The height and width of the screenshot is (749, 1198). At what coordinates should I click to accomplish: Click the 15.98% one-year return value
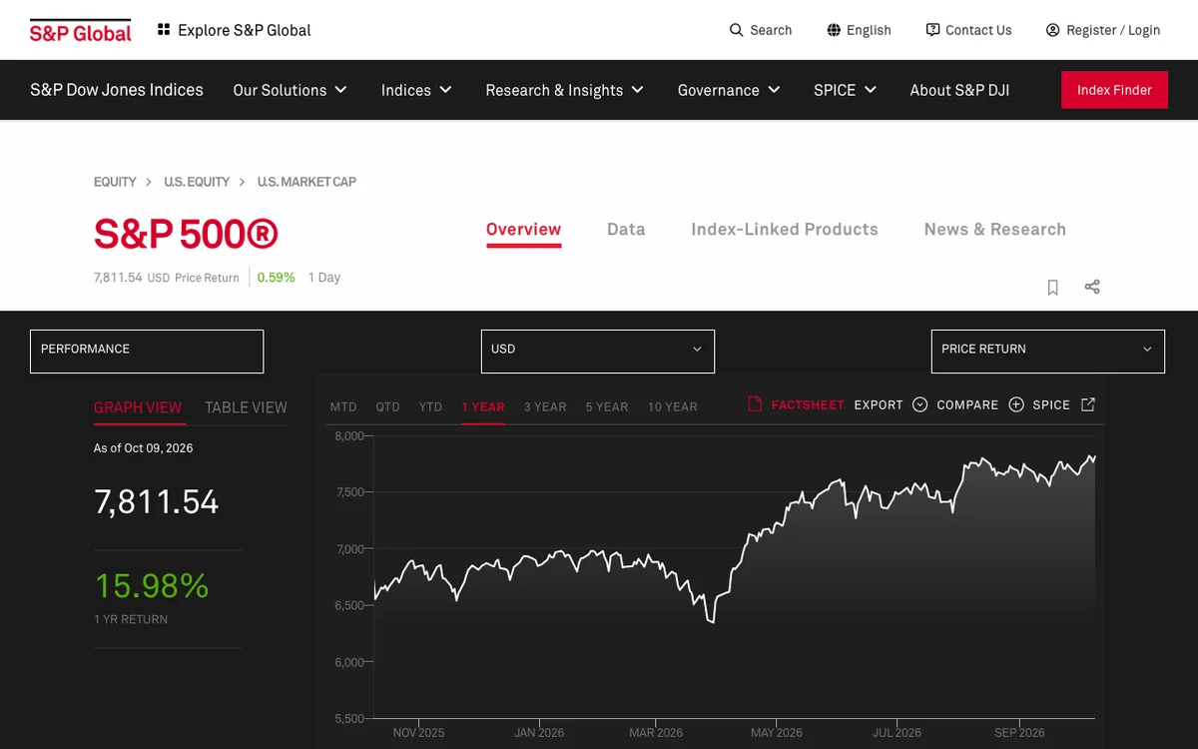[x=152, y=585]
